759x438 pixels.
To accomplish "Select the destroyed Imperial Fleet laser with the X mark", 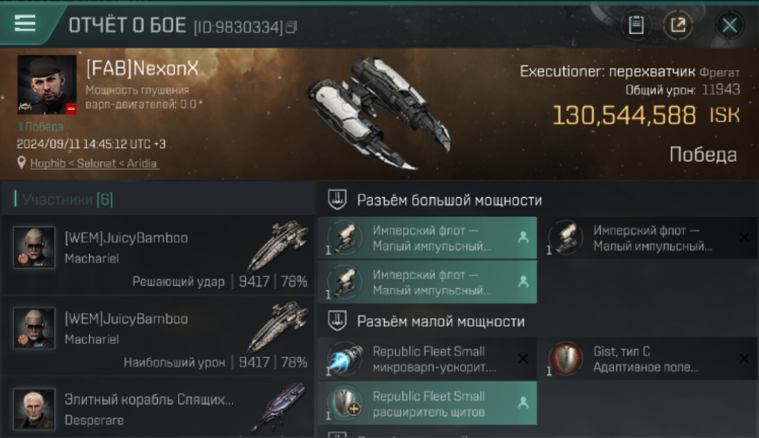I will (653, 238).
